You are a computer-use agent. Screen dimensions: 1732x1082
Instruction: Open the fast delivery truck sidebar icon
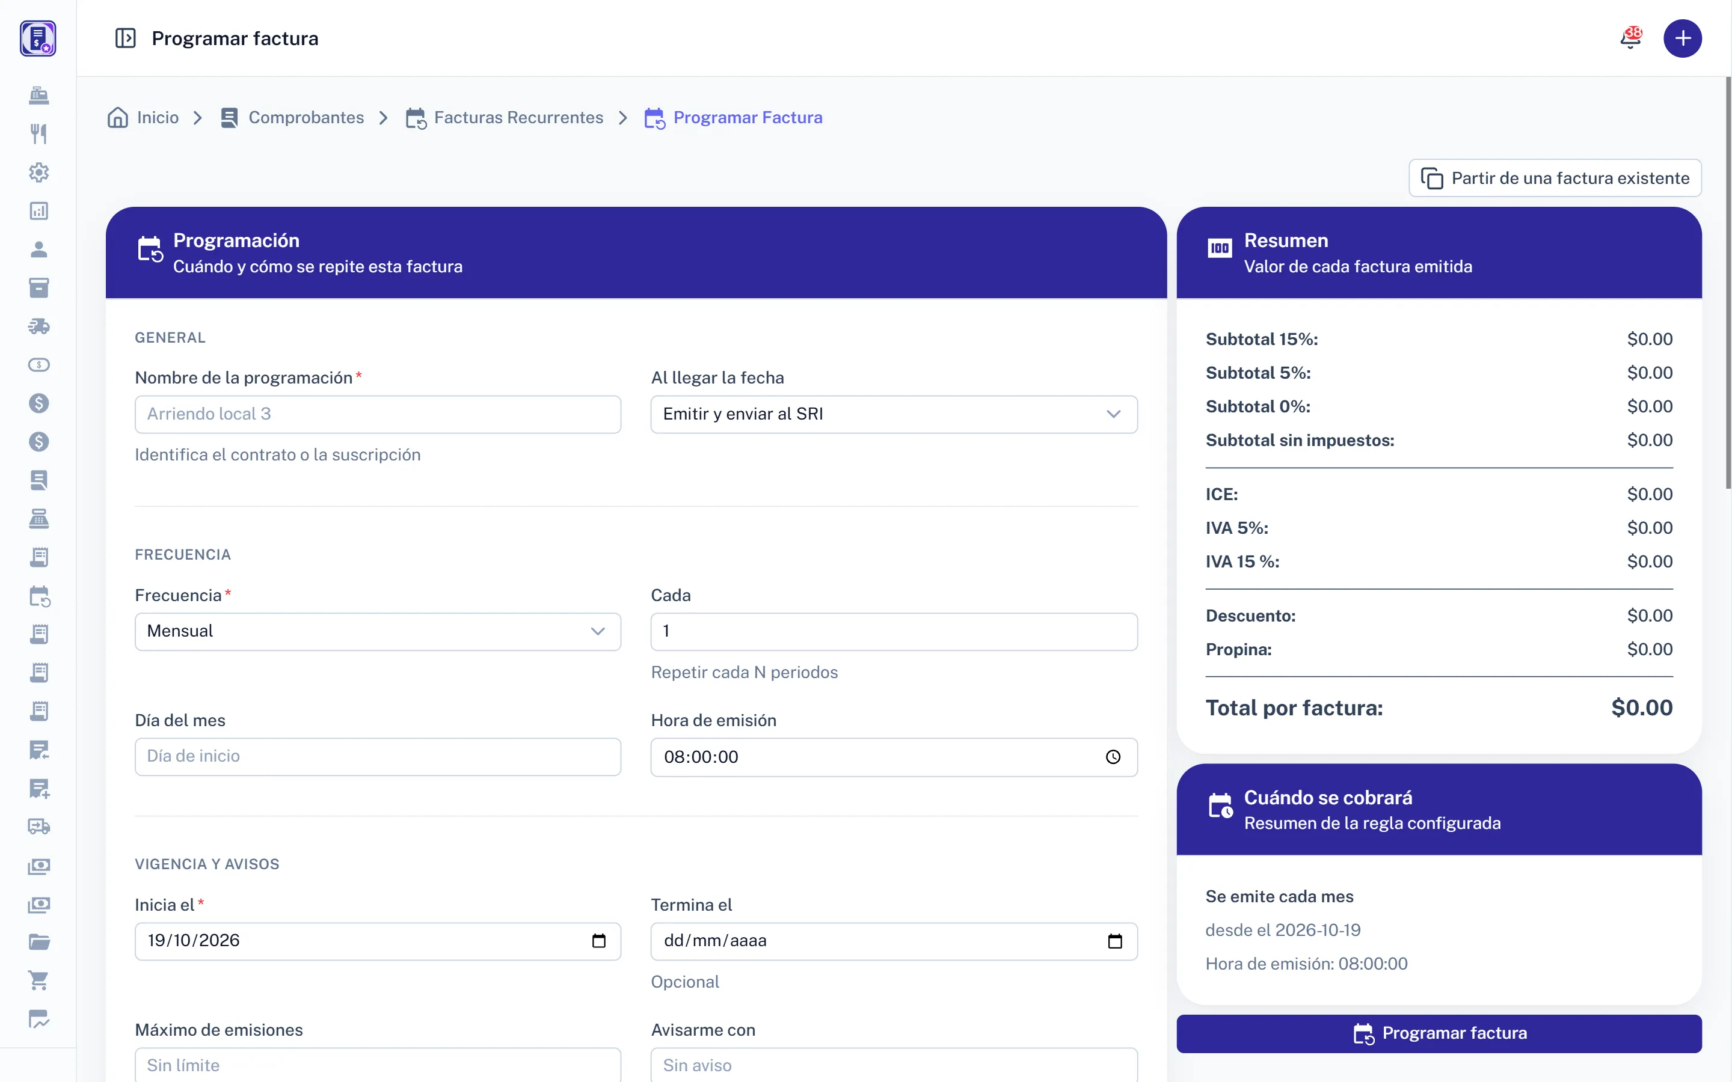tap(38, 326)
